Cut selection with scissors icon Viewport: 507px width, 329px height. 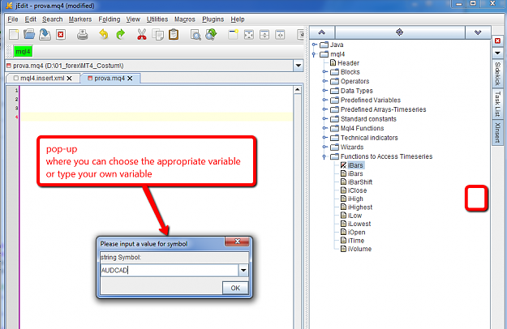point(142,34)
